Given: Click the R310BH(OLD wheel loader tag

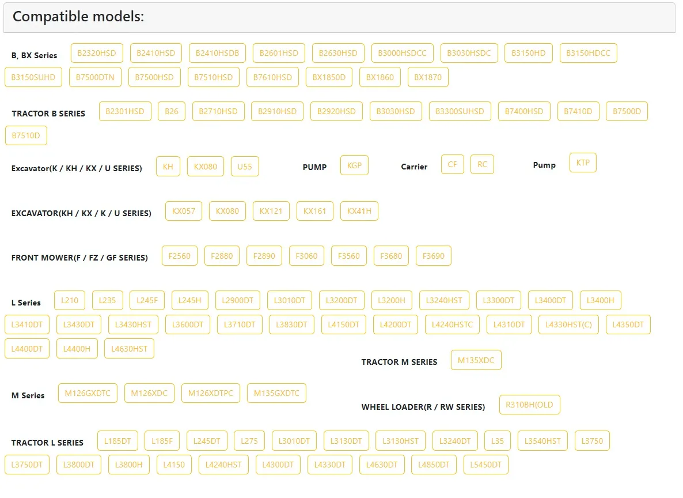Looking at the screenshot, I should pyautogui.click(x=529, y=405).
